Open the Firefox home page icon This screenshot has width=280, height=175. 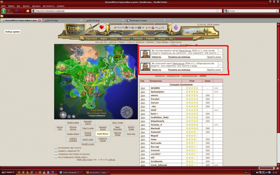pyautogui.click(x=28, y=11)
